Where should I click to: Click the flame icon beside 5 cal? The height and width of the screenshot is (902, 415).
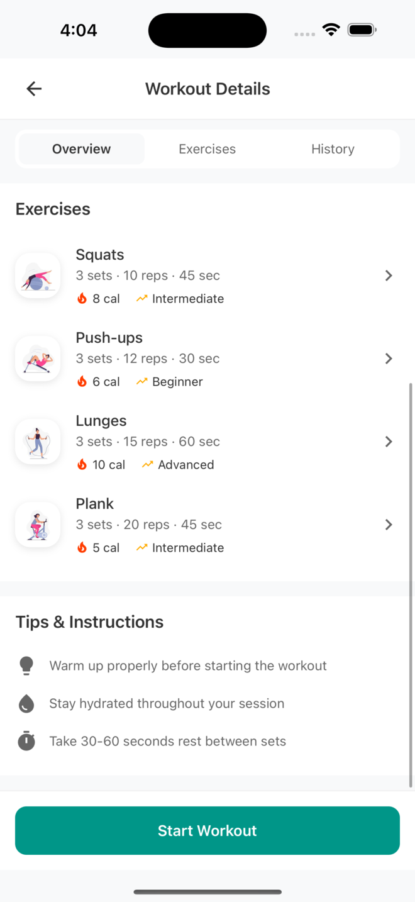[x=82, y=548]
